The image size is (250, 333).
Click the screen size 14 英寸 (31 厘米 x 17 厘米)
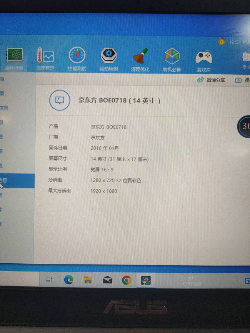[119, 159]
